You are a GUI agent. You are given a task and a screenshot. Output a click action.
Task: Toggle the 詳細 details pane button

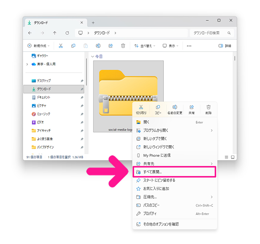[225, 46]
